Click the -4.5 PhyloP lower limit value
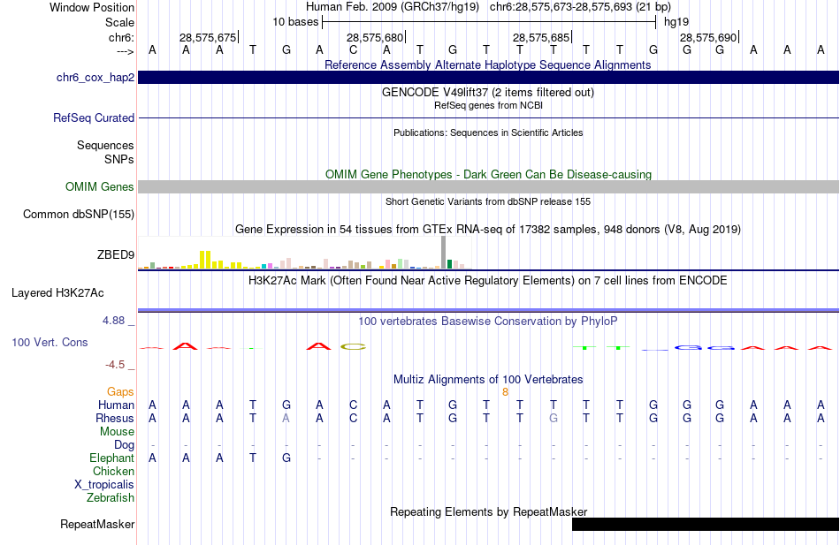Image resolution: width=840 pixels, height=545 pixels. point(115,365)
